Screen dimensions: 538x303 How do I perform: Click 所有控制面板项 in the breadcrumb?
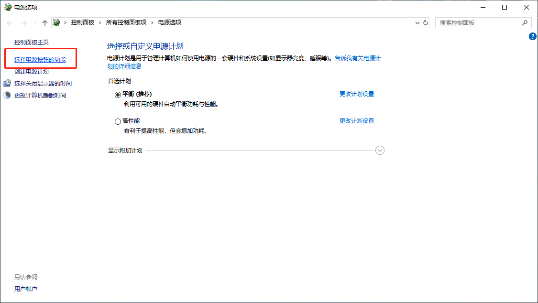[x=126, y=22]
